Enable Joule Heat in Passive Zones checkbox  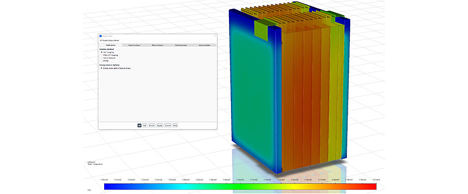tap(102, 68)
